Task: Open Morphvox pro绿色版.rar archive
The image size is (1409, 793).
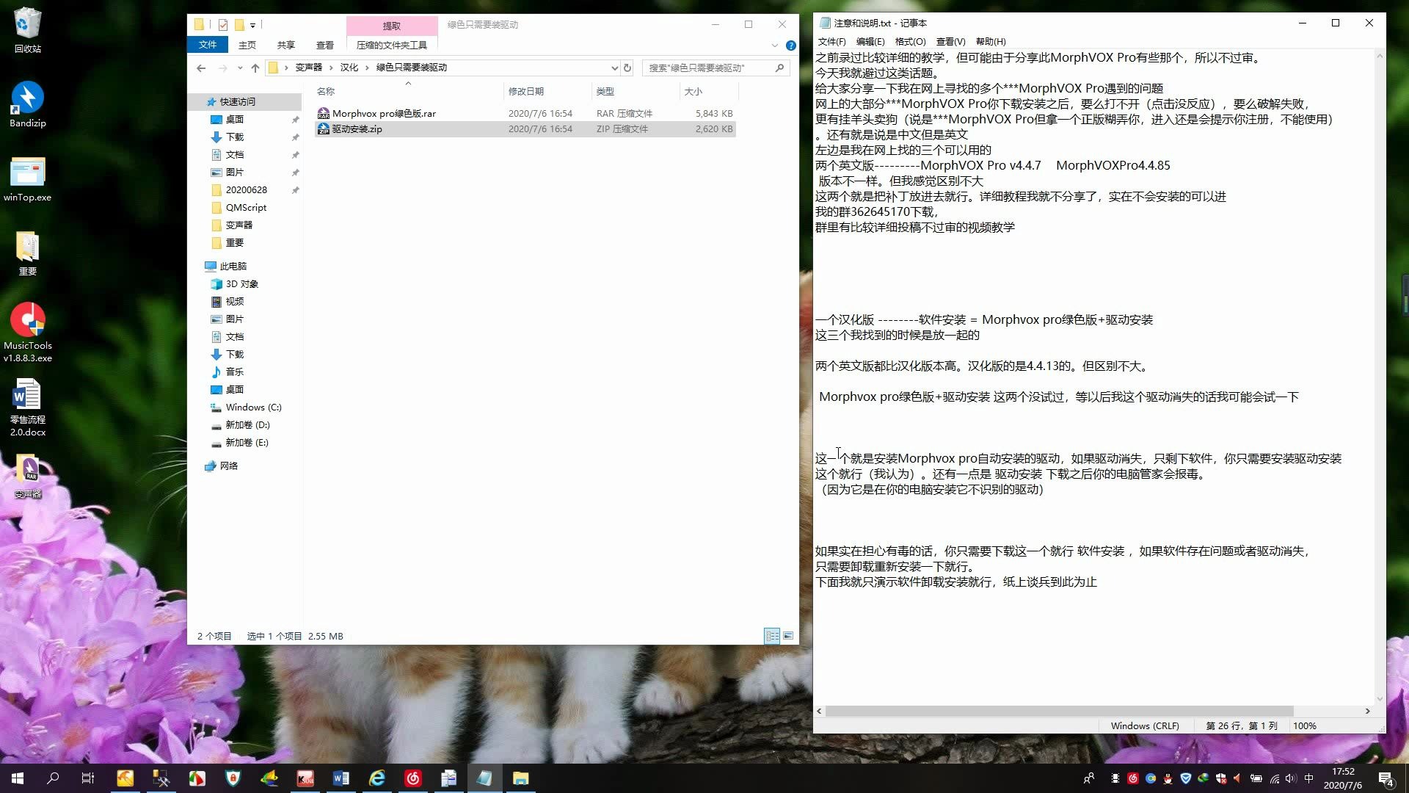Action: tap(385, 112)
